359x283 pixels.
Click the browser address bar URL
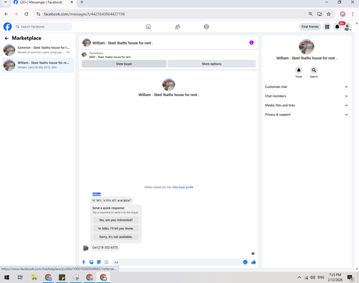click(84, 14)
